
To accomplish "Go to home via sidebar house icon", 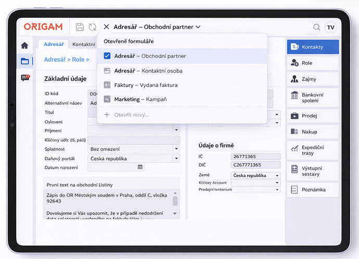I will pos(24,45).
